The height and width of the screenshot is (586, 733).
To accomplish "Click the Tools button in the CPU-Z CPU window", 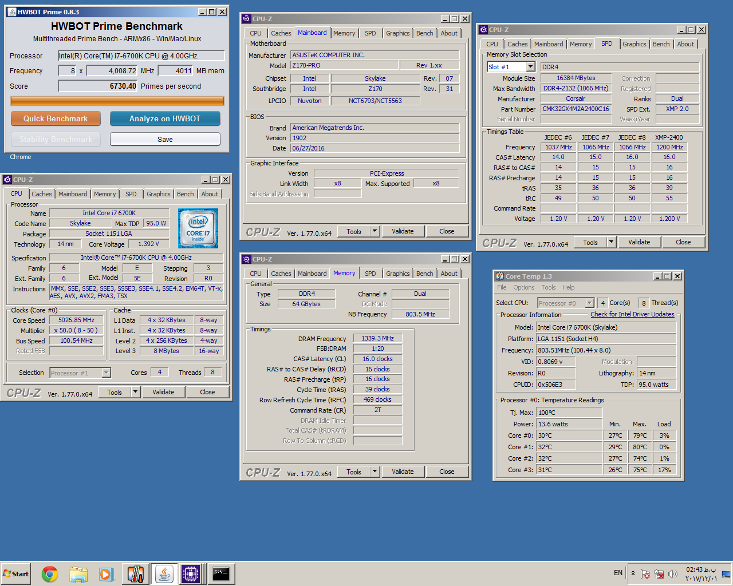I will 114,392.
